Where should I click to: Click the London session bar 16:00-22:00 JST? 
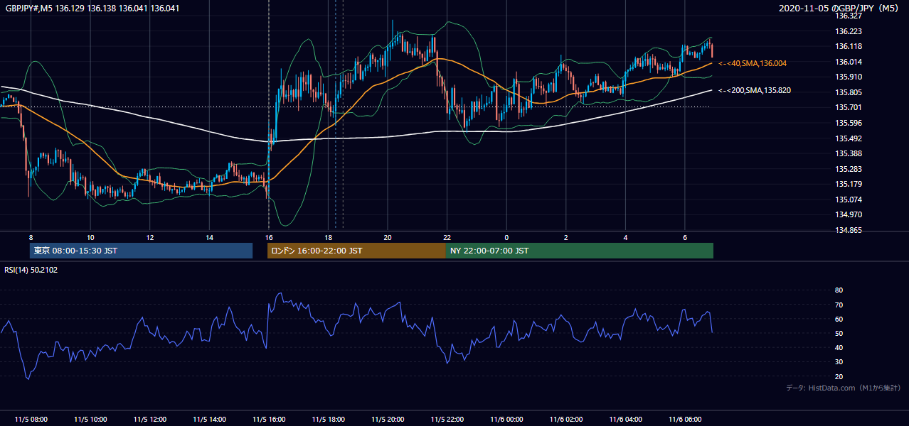[356, 251]
